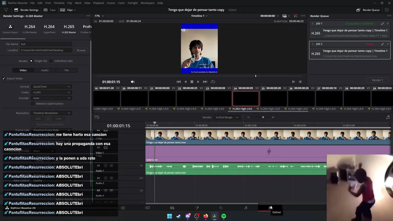Toggle the Tape button in toolbar
The width and height of the screenshot is (393, 221).
[50, 10]
